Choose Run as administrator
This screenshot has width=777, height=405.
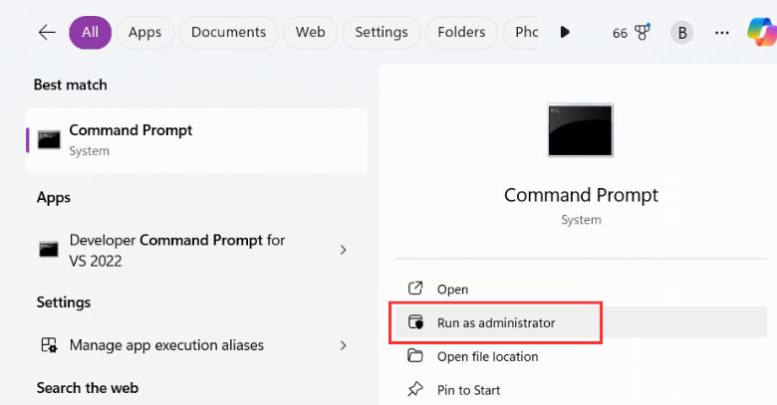point(581,322)
